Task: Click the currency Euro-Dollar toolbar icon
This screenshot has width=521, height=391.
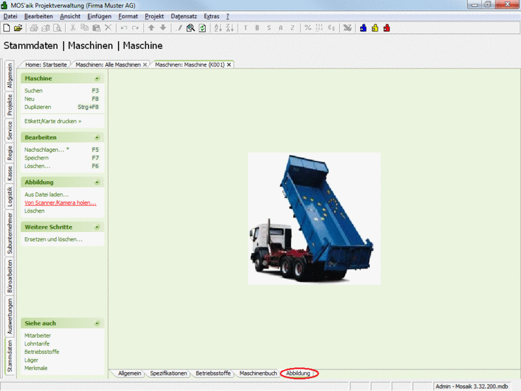Action: (331, 28)
